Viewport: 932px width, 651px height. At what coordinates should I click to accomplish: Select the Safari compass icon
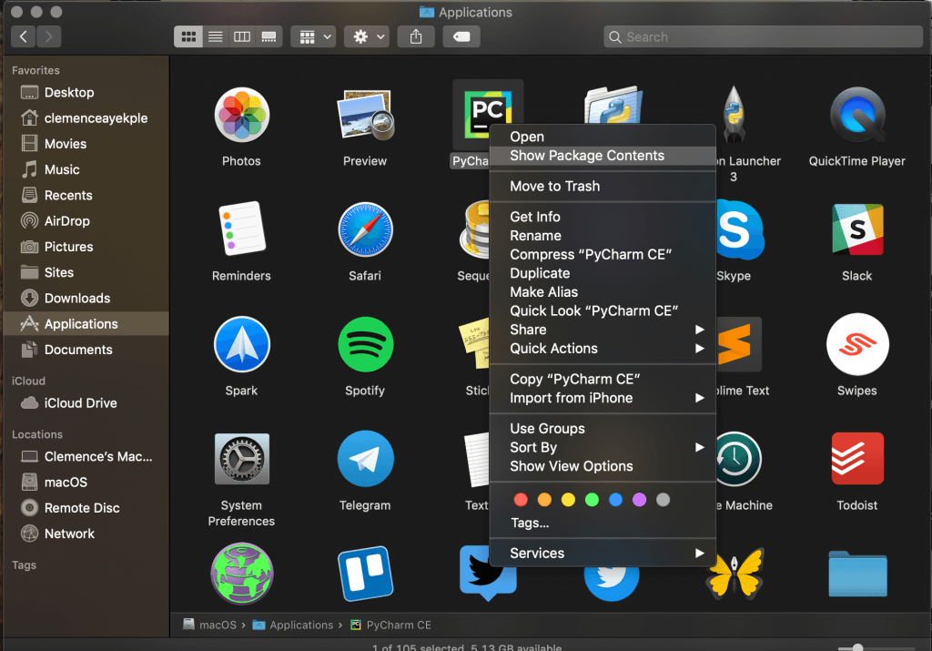coord(365,230)
